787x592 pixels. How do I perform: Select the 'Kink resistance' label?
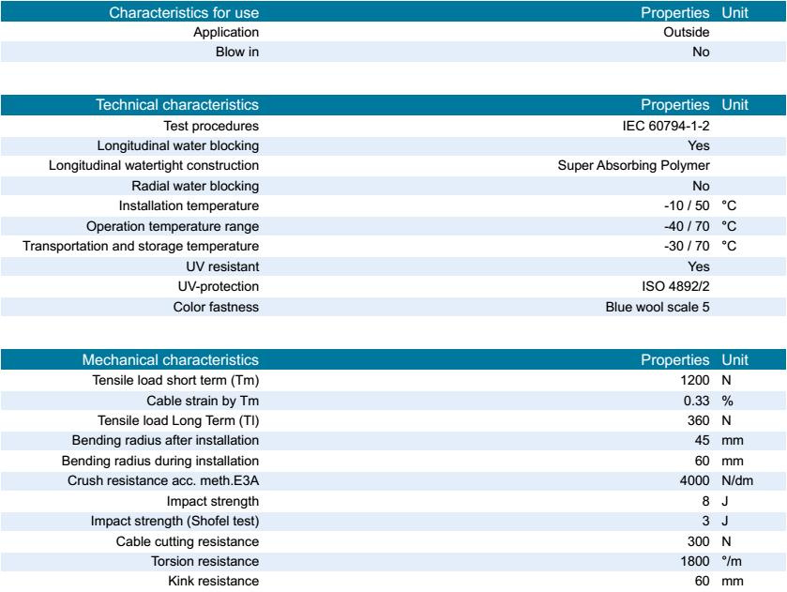[213, 581]
